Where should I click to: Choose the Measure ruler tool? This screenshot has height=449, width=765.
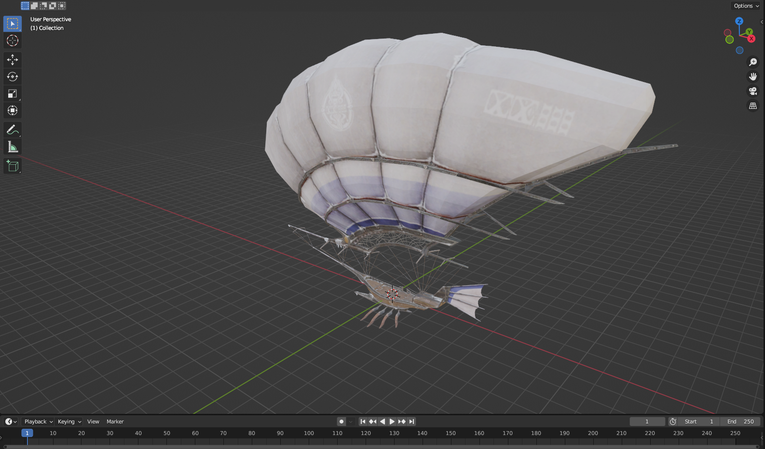(x=13, y=146)
